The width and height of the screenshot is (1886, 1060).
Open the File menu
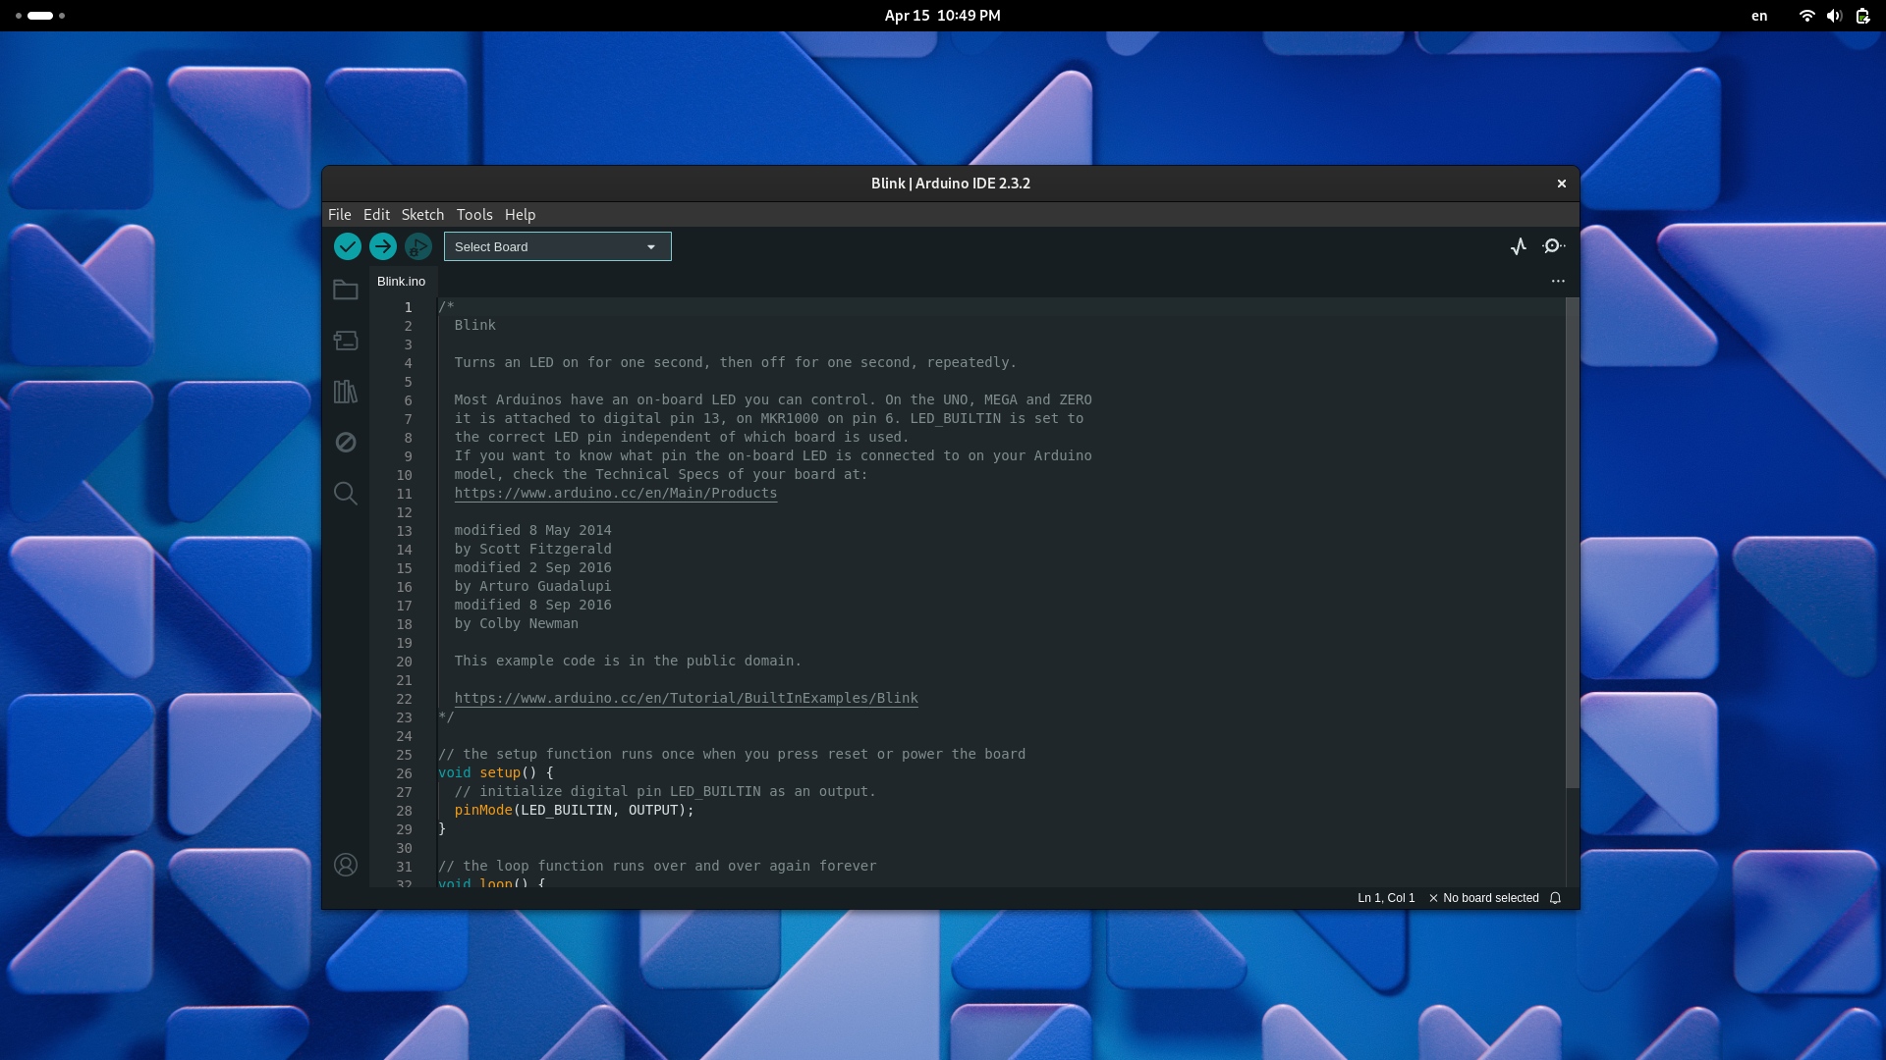(340, 214)
